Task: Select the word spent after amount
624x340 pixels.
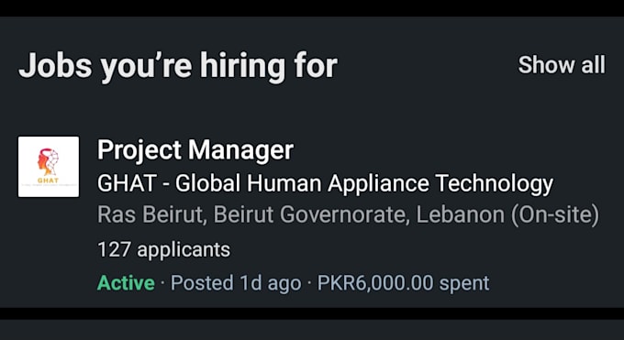Action: point(464,284)
